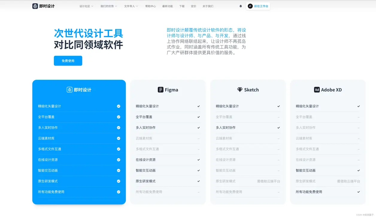
Task: Click 需借助云端平台 in the Sketch card
Action: coord(269,181)
